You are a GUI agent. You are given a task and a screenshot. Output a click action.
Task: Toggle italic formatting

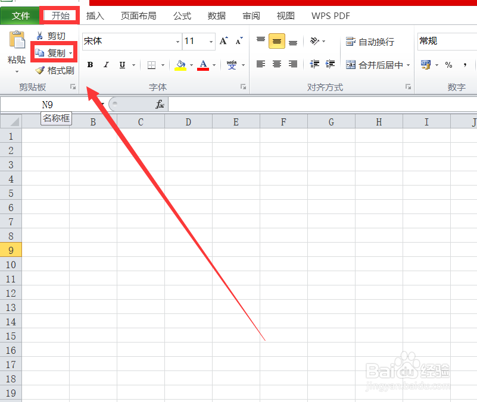pyautogui.click(x=106, y=65)
